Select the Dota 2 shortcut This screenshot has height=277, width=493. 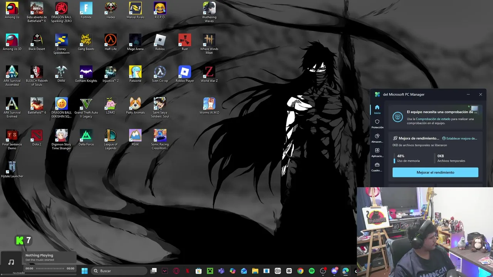click(x=37, y=138)
